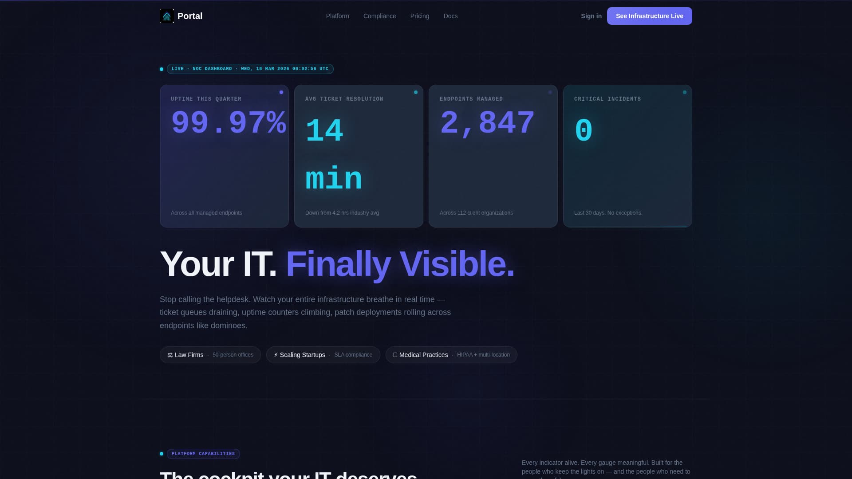Click the purple dot on Uptime card
Screen dimensions: 852x479
(281, 92)
